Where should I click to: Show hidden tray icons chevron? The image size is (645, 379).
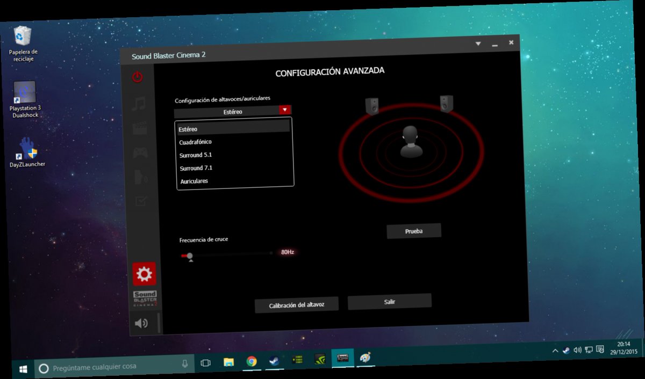(x=555, y=351)
